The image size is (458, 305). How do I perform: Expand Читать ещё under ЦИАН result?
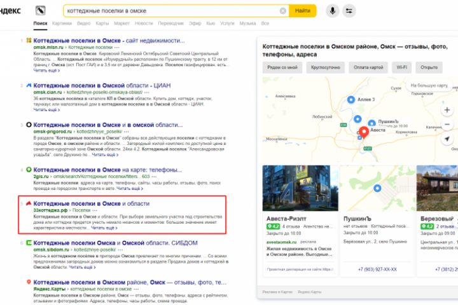tap(46, 110)
